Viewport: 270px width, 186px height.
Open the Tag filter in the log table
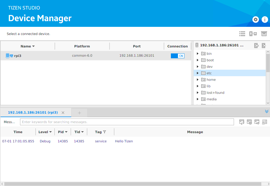(x=105, y=132)
